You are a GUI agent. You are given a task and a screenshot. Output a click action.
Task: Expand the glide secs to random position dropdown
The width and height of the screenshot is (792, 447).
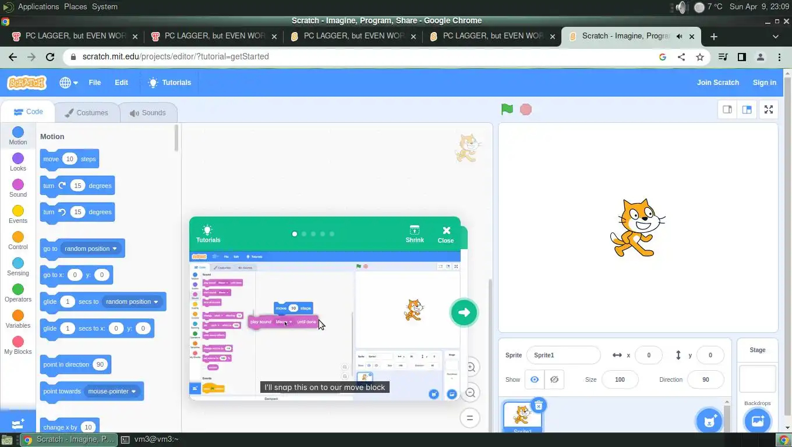pyautogui.click(x=132, y=301)
